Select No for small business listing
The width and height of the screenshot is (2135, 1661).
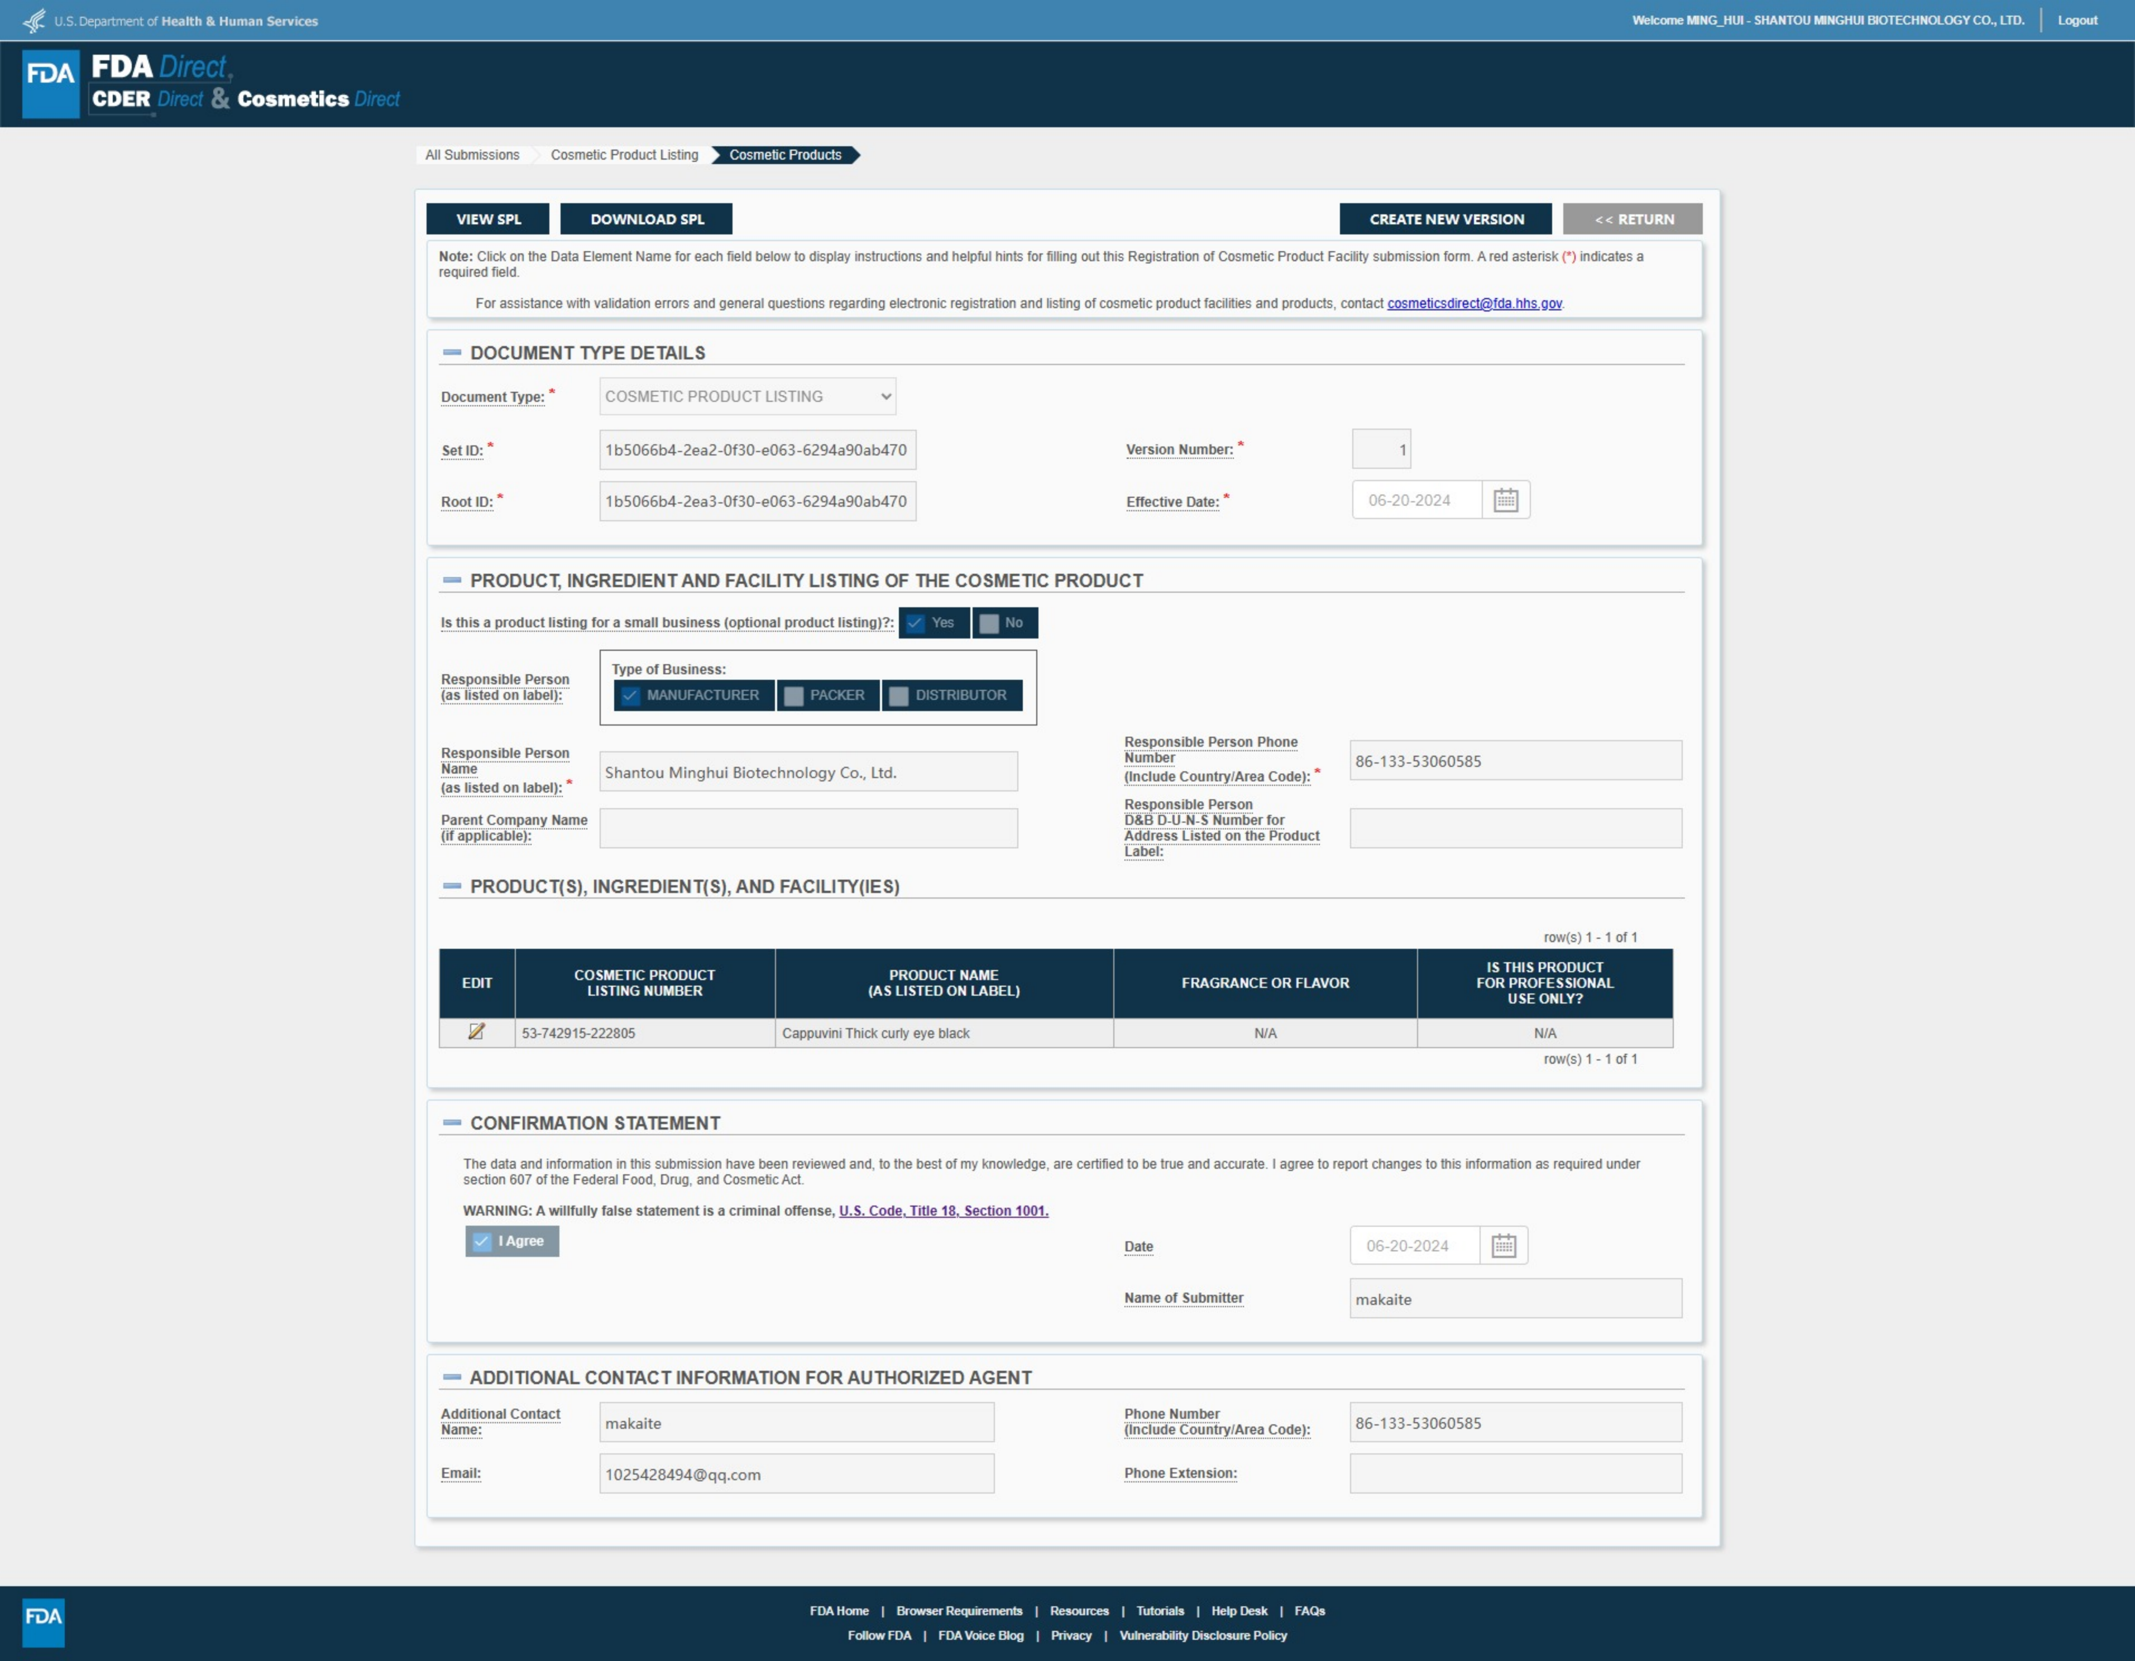(989, 623)
